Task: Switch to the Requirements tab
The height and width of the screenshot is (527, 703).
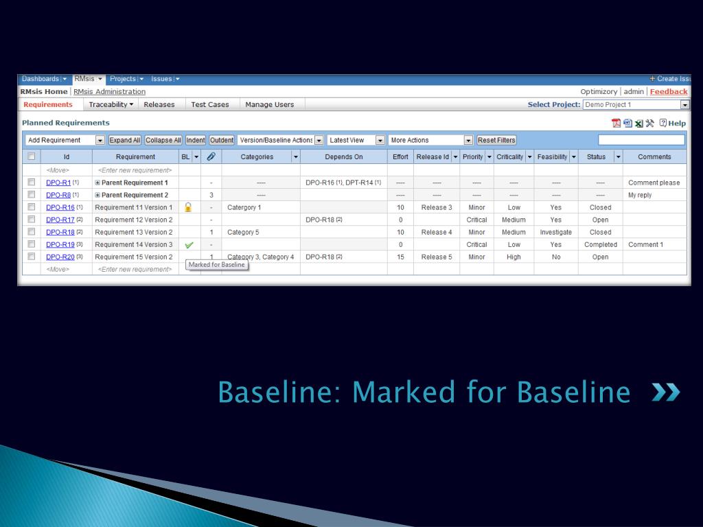Action: pyautogui.click(x=48, y=104)
